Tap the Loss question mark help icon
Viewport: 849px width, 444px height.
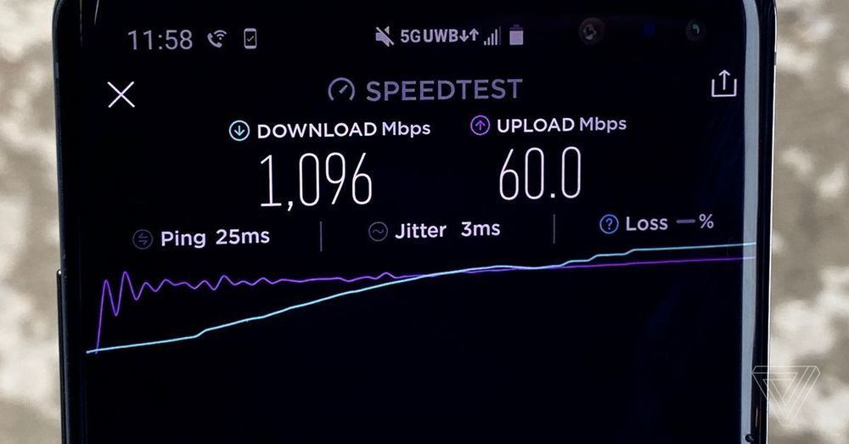tap(609, 223)
